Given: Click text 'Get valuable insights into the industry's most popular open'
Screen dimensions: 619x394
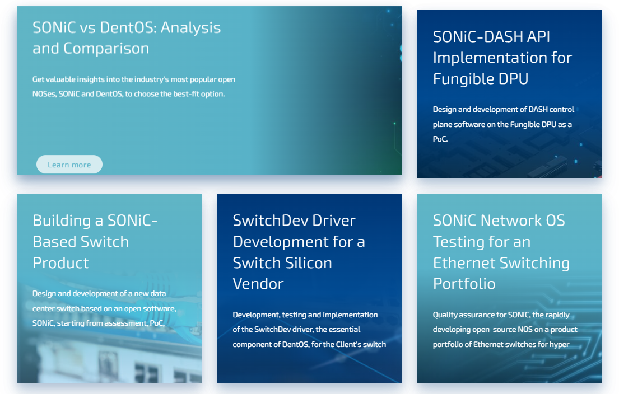Looking at the screenshot, I should click(134, 79).
